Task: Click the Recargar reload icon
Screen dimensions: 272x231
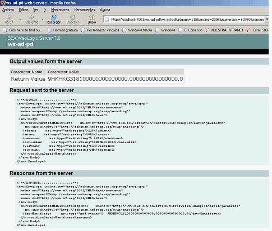Action: pyautogui.click(x=54, y=17)
